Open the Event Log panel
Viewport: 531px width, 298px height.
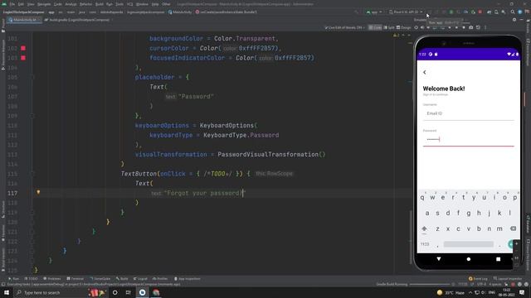[x=478, y=279]
